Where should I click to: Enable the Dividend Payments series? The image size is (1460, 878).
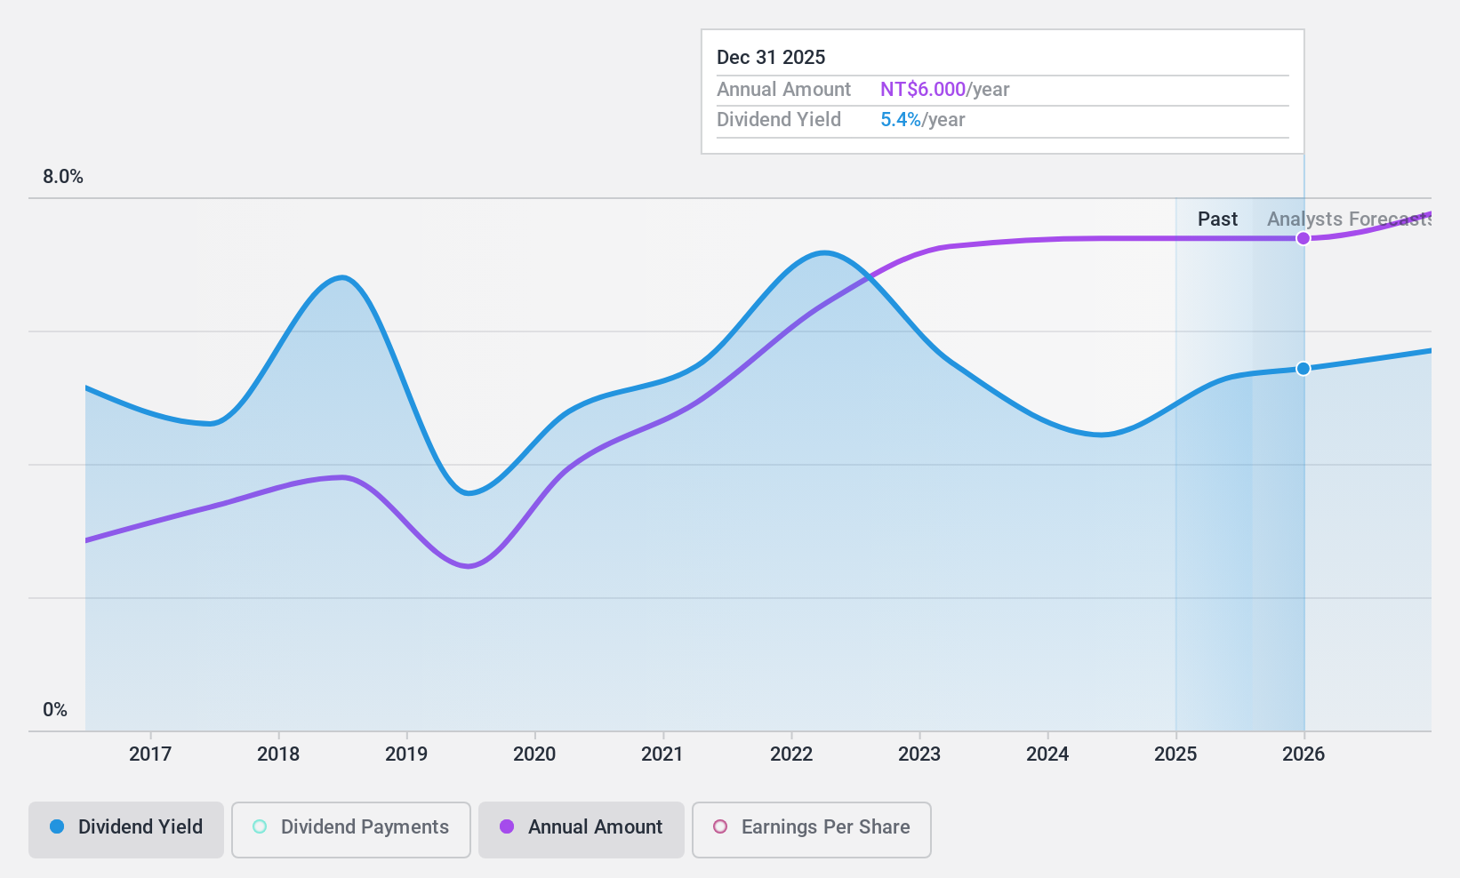pyautogui.click(x=351, y=830)
